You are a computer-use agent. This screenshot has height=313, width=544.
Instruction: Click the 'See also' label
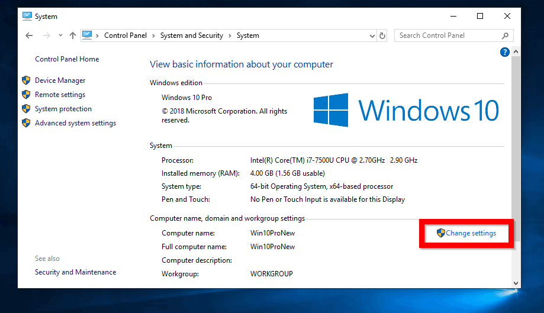pos(47,259)
